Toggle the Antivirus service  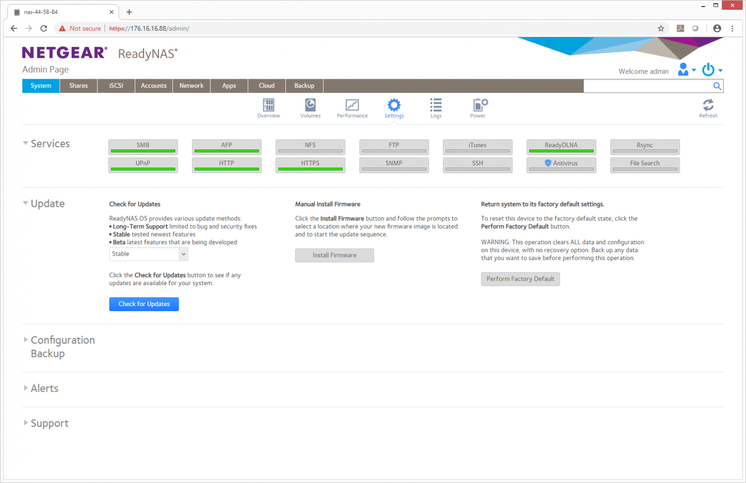click(561, 165)
